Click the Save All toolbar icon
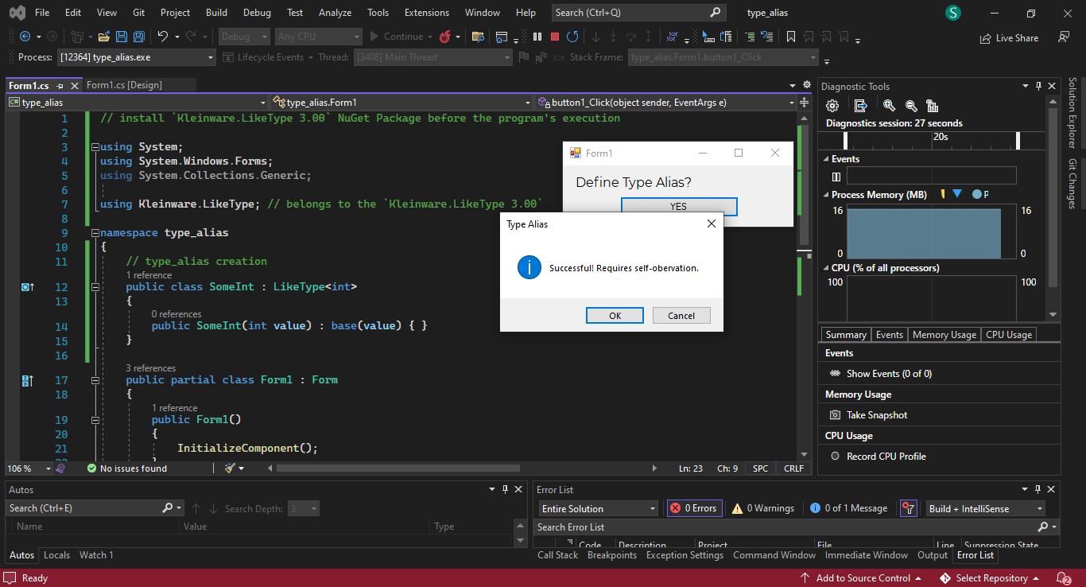Image resolution: width=1086 pixels, height=587 pixels. pyautogui.click(x=139, y=37)
